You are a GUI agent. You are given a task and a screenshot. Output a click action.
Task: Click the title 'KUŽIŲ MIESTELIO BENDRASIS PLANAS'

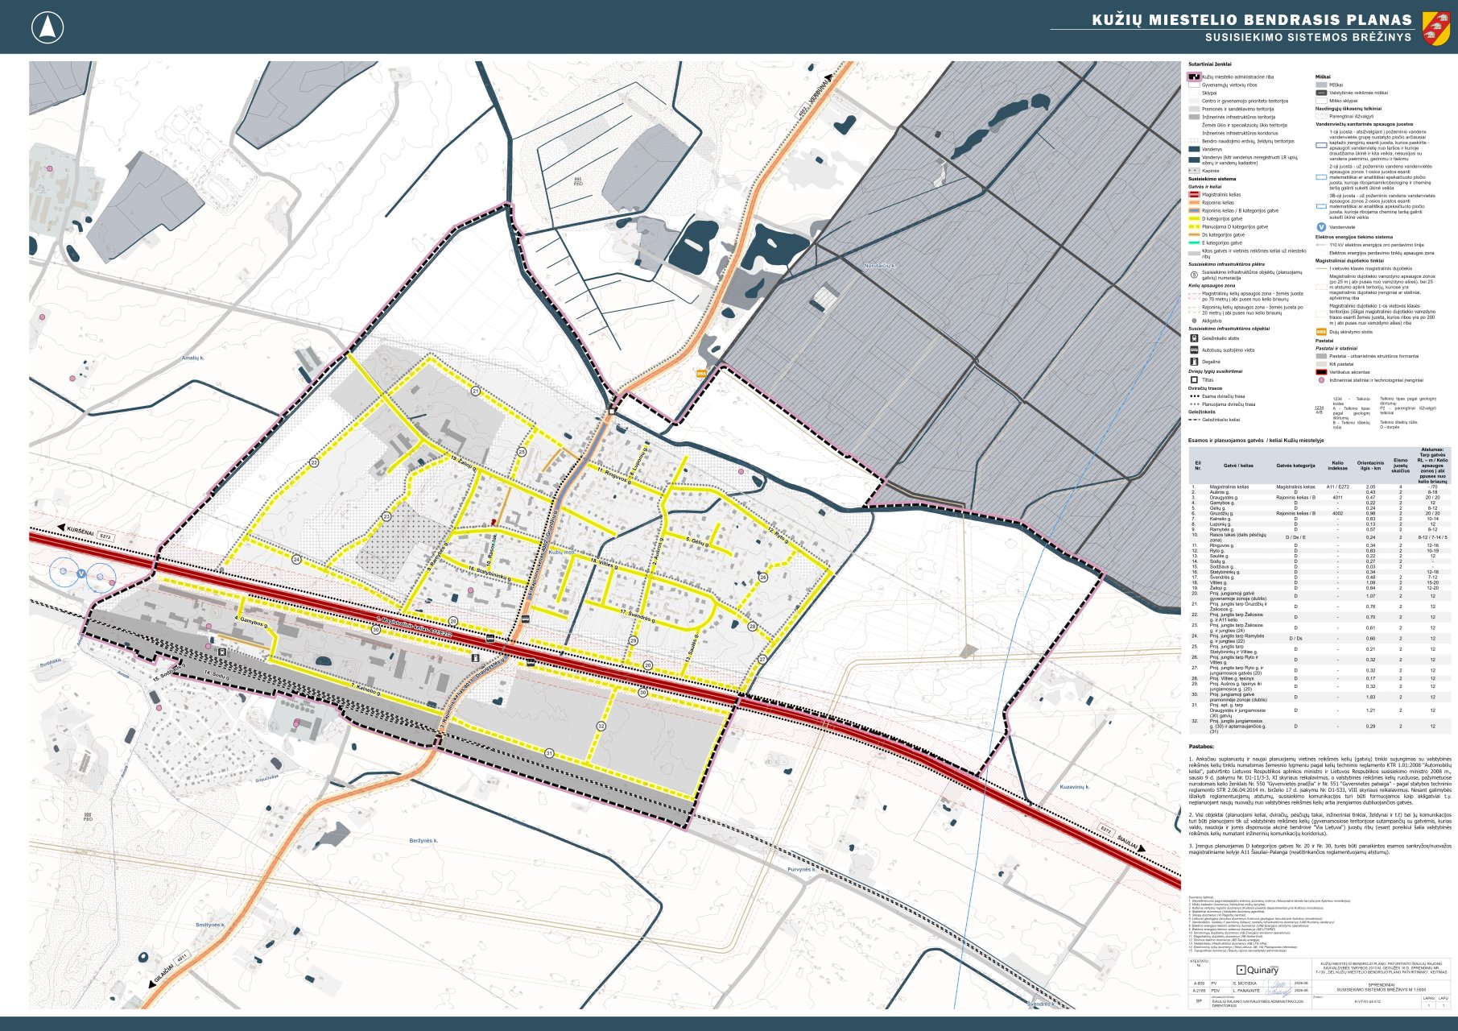point(1252,20)
